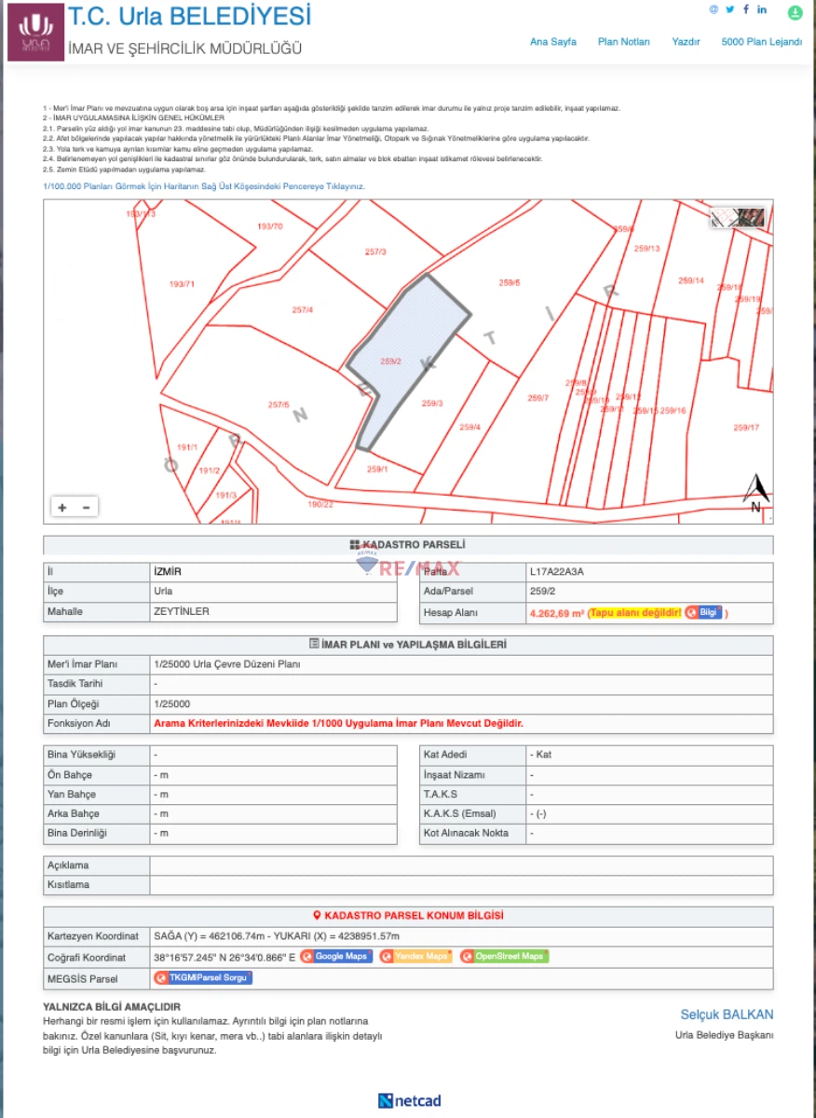The image size is (816, 1118).
Task: Click the north arrow compass on map
Action: click(755, 494)
